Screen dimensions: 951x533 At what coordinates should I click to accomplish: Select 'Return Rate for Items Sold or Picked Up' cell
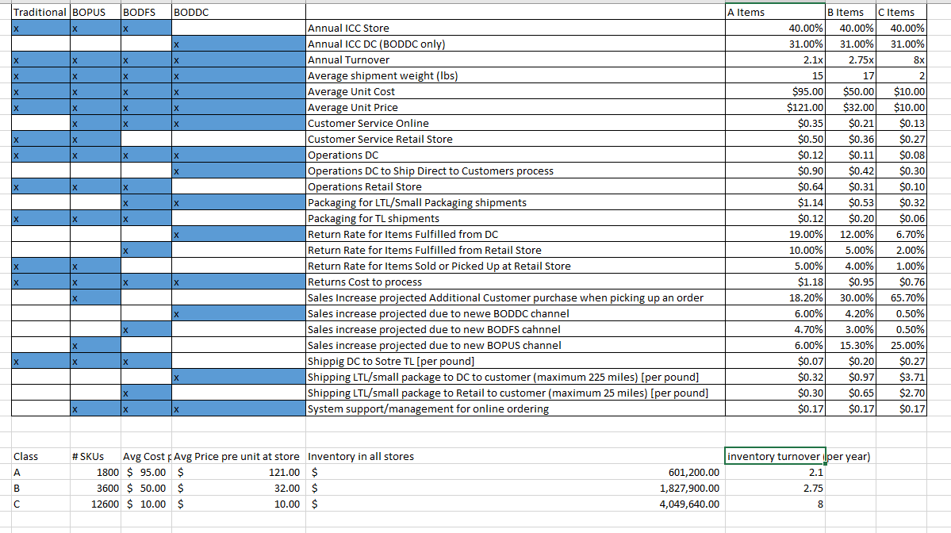tap(516, 266)
